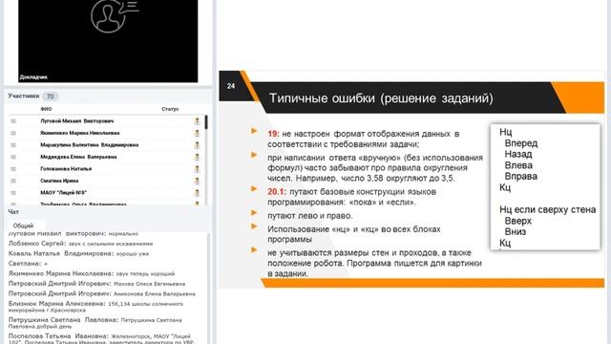Image resolution: width=611 pixels, height=344 pixels.
Task: Click the Чат panel heading
Action: coord(13,212)
